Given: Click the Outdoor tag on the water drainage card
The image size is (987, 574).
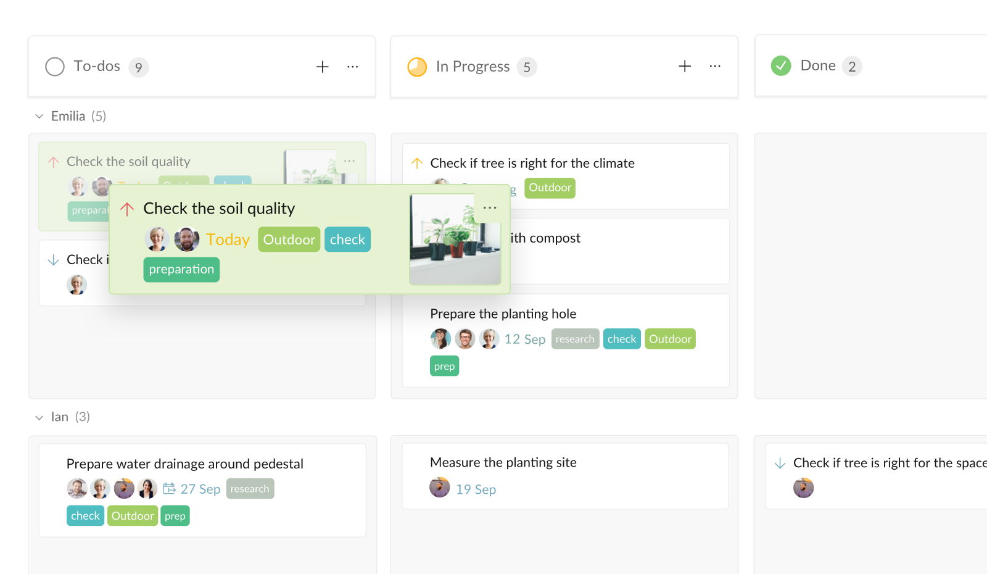Looking at the screenshot, I should pos(133,516).
